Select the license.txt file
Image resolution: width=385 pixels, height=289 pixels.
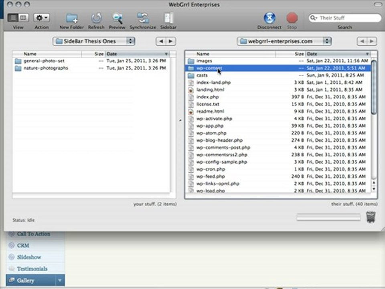click(x=278, y=104)
